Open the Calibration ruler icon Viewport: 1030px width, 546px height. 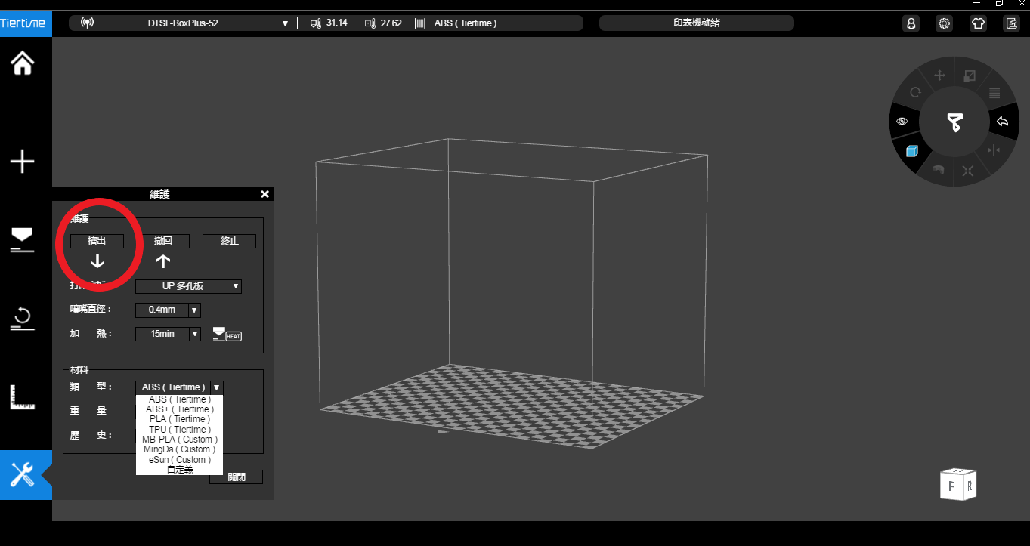[x=23, y=396]
